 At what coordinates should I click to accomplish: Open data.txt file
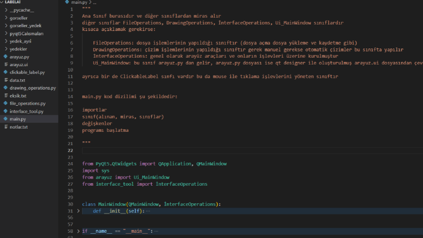pos(17,80)
